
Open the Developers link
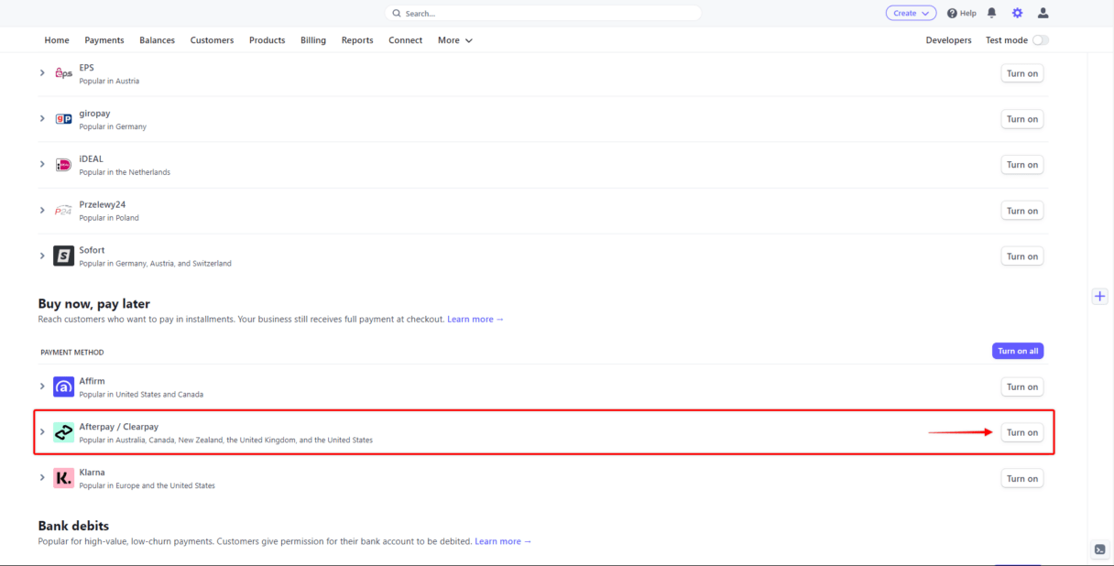948,40
